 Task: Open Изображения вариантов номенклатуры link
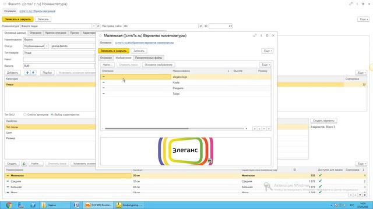coord(145,42)
